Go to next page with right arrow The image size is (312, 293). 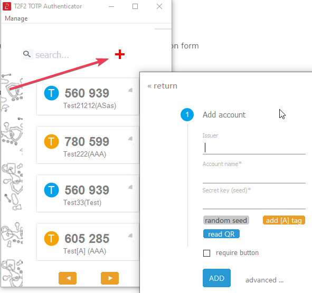click(x=110, y=278)
